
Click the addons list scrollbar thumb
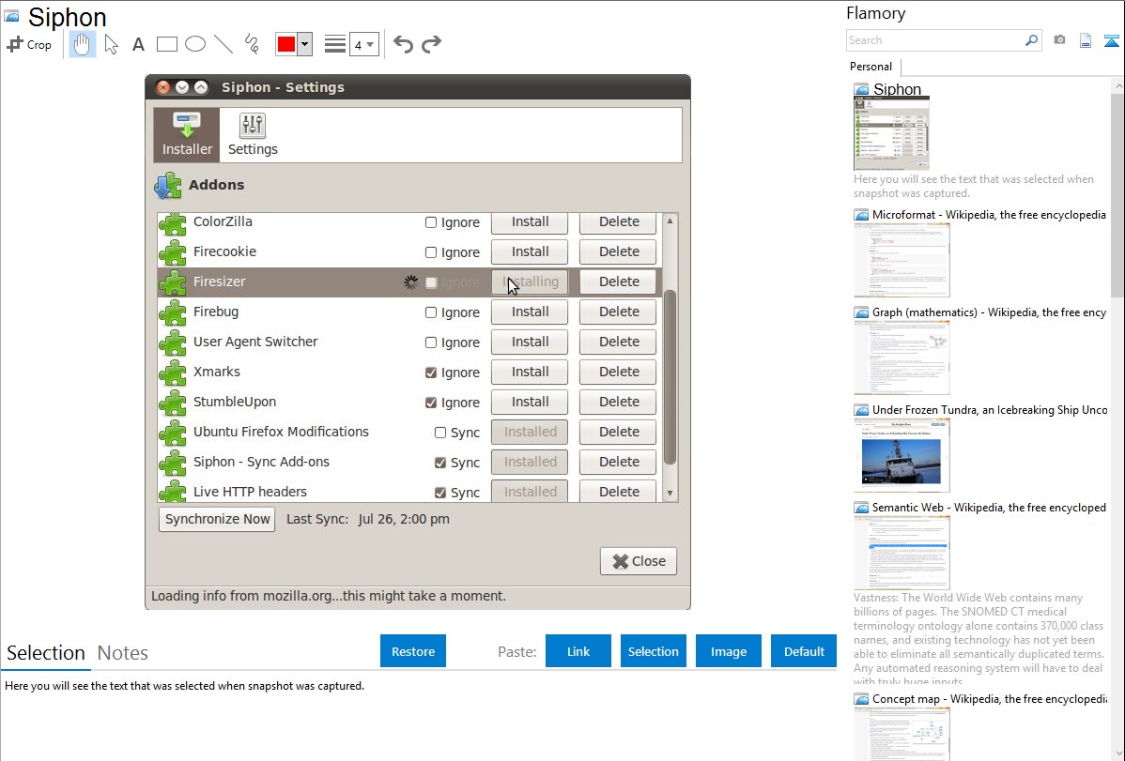[670, 377]
